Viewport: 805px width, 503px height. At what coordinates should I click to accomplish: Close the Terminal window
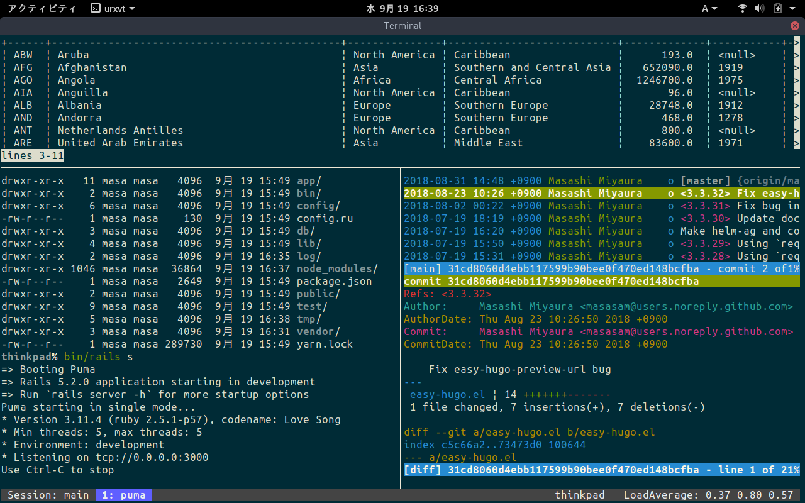[x=795, y=26]
